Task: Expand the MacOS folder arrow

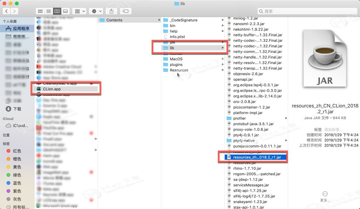Action: pyautogui.click(x=223, y=59)
